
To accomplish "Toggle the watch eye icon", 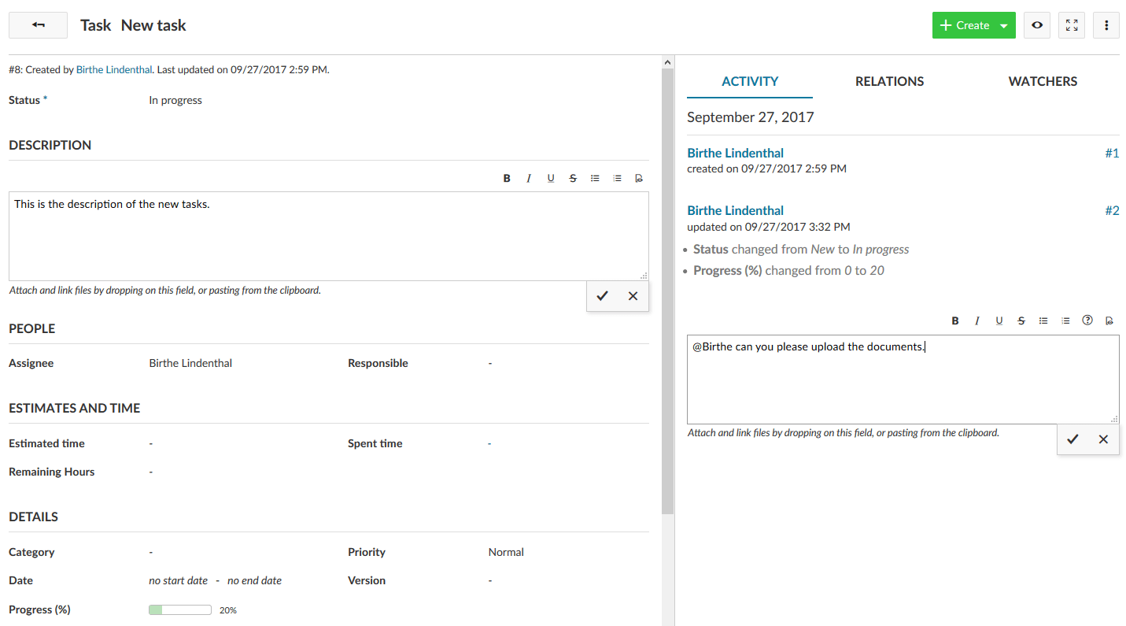I will [1037, 25].
